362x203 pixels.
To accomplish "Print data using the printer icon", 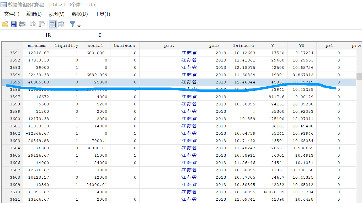I will pos(22,24).
